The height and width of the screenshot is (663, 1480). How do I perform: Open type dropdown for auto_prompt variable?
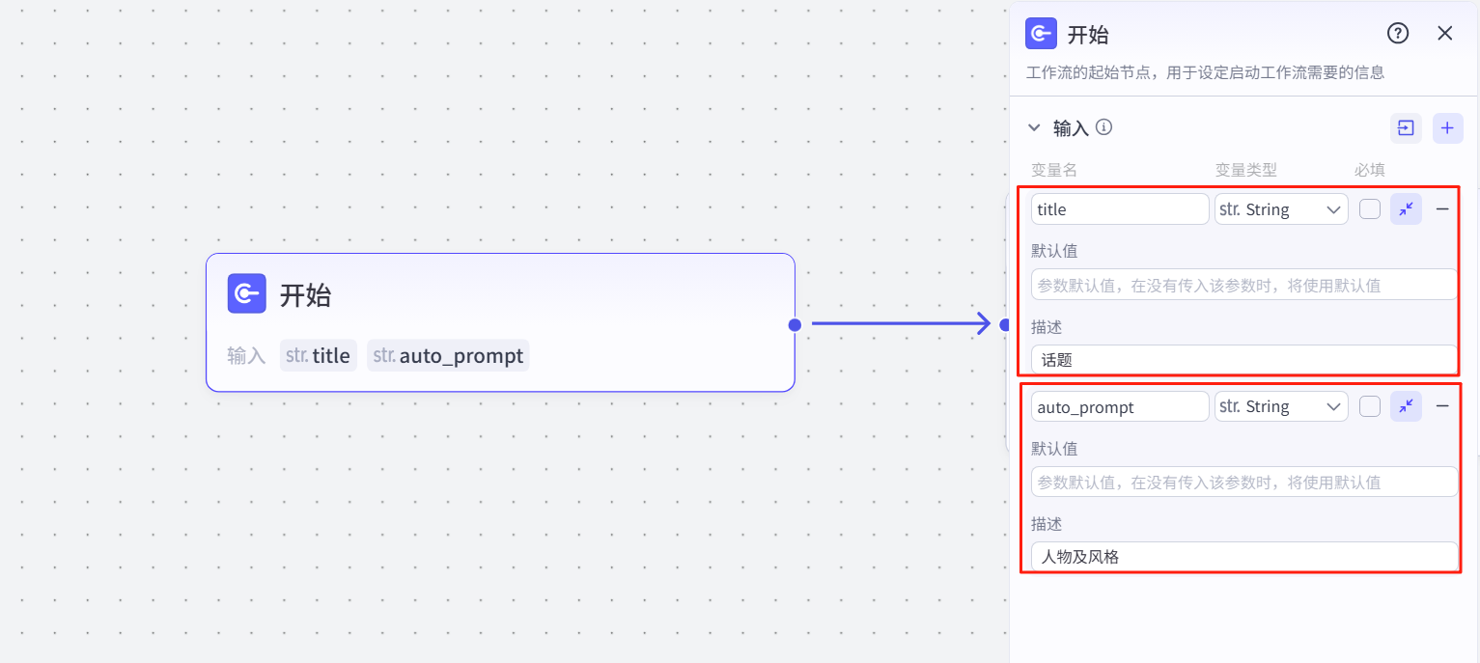pos(1281,406)
